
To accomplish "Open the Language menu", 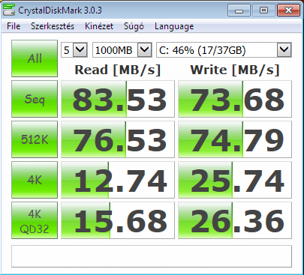I will pyautogui.click(x=174, y=26).
